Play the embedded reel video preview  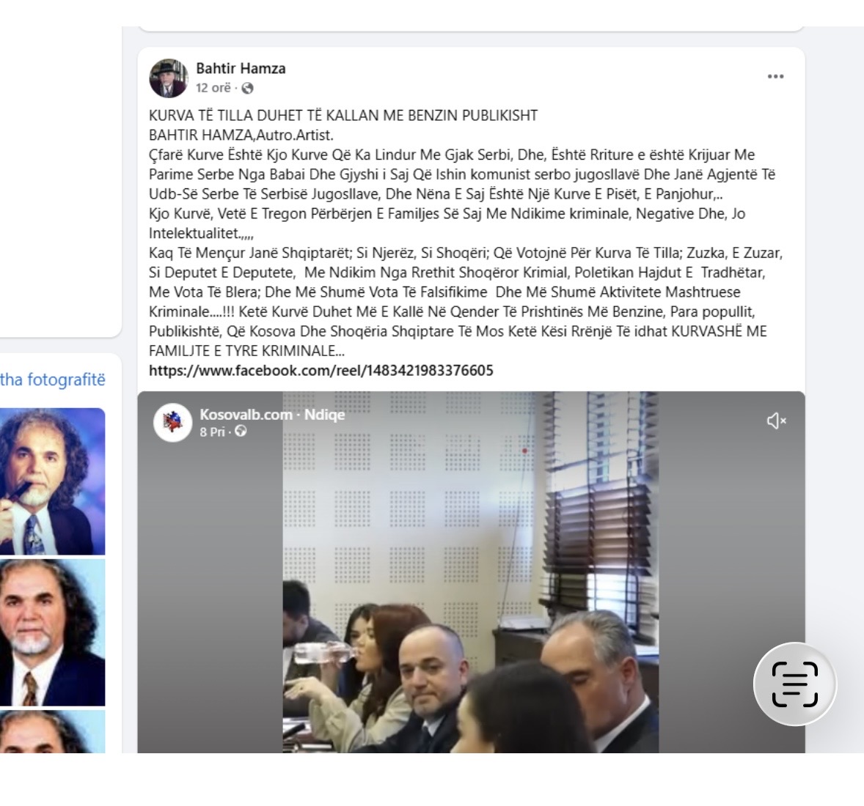tap(471, 572)
